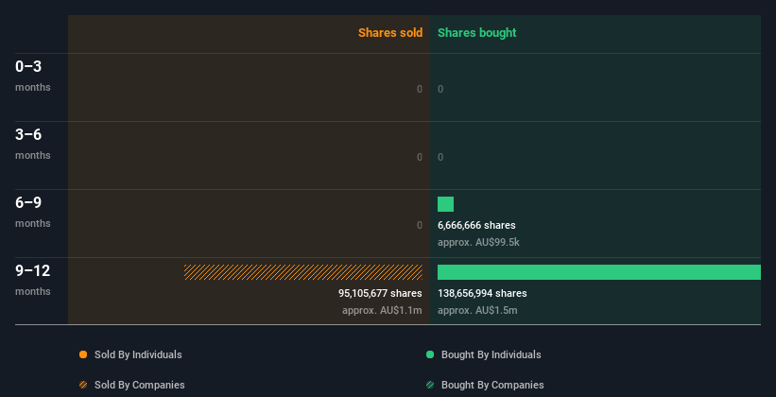
Task: Click the hatched orange 9–12 months sold bar
Action: (x=302, y=272)
